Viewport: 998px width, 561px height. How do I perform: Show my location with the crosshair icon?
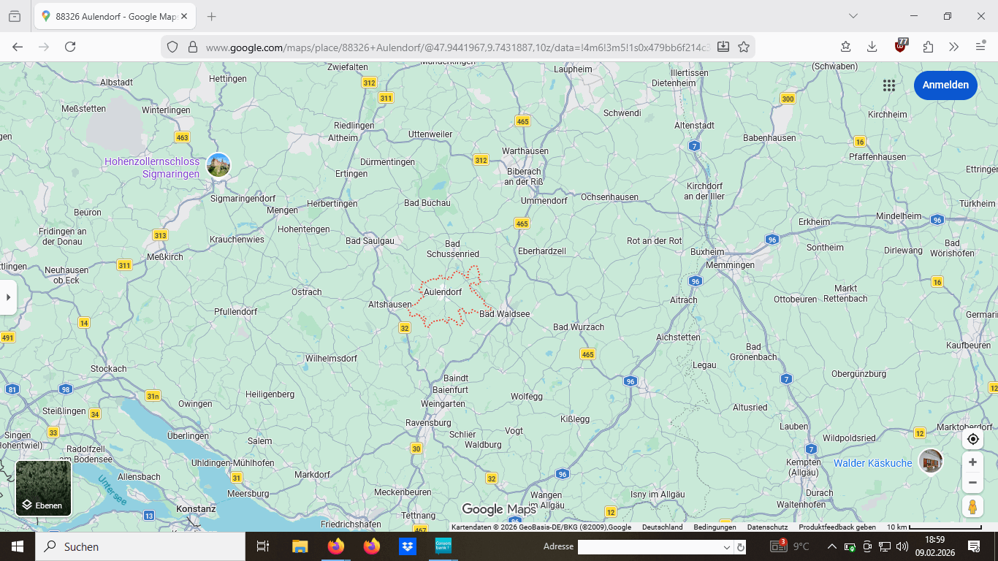(x=972, y=439)
